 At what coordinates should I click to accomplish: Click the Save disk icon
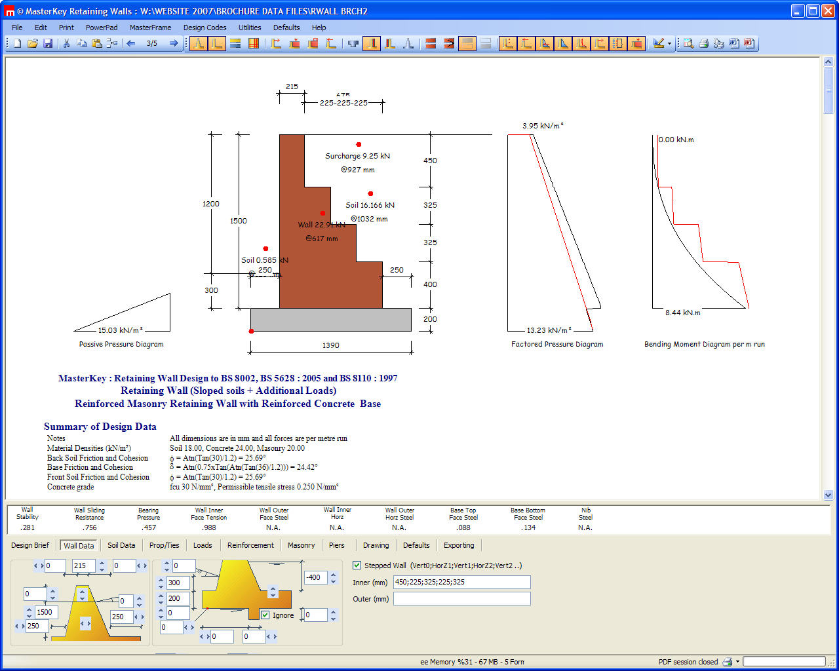tap(48, 43)
